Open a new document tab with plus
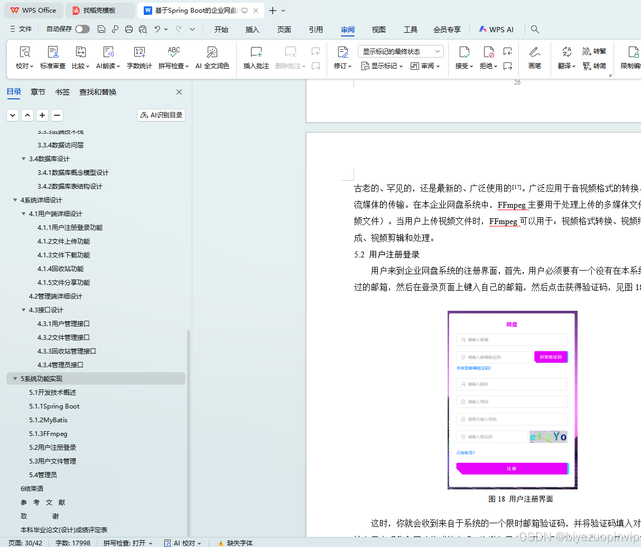 [273, 11]
